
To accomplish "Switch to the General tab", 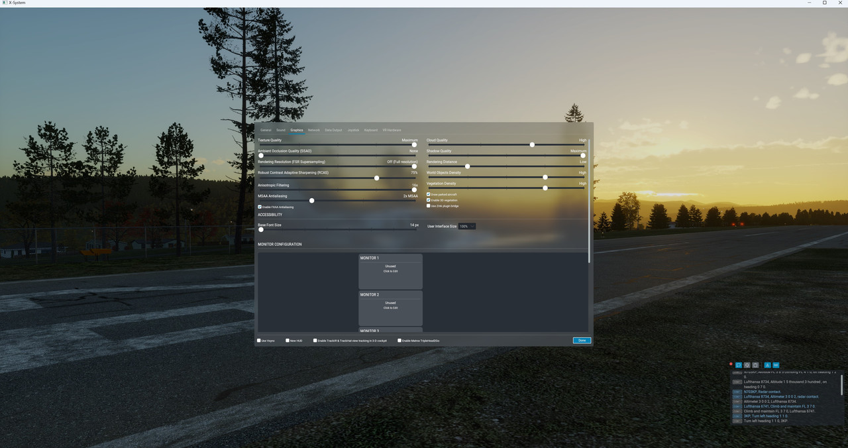I will (x=266, y=130).
